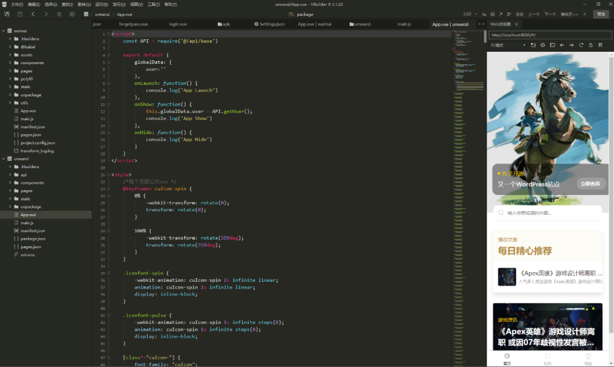Refresh the built-in web browser page
Viewport: 614px width, 367px height.
[581, 45]
